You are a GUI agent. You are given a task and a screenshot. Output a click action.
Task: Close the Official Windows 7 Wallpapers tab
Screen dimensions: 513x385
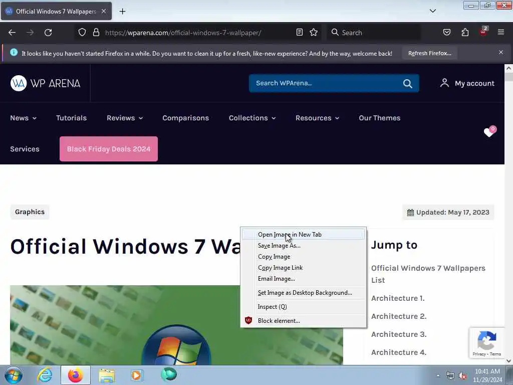[104, 11]
